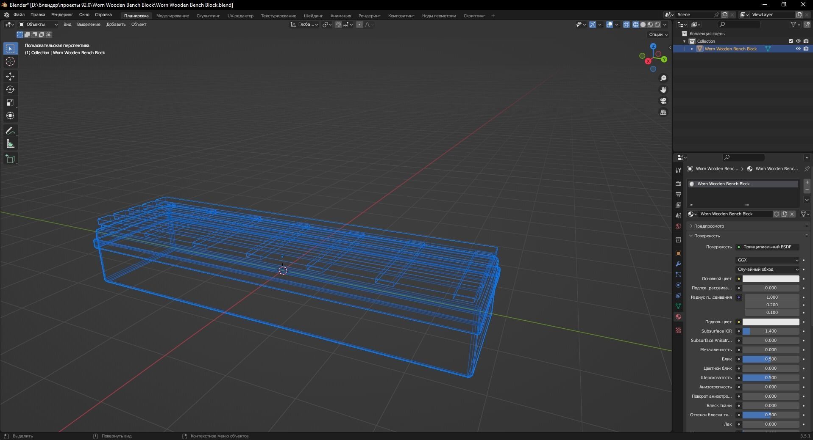Choose the Measure ruler tool
The image size is (813, 440).
coord(10,144)
